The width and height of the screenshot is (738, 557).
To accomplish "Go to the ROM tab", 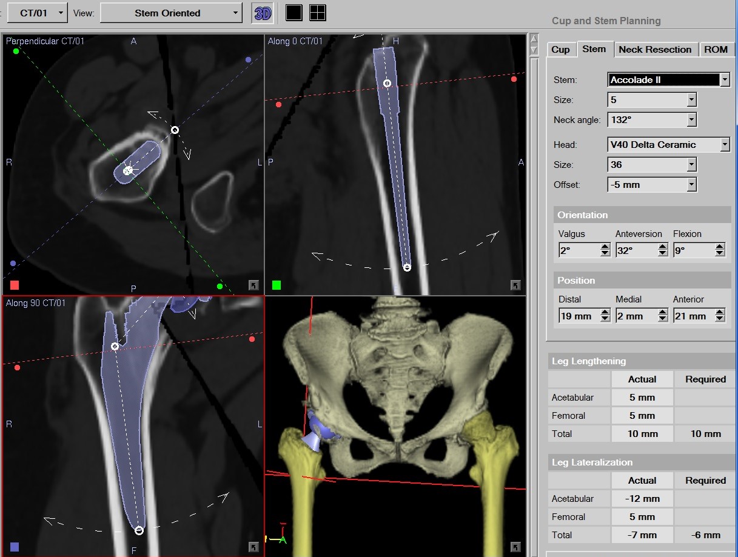I will pyautogui.click(x=716, y=50).
